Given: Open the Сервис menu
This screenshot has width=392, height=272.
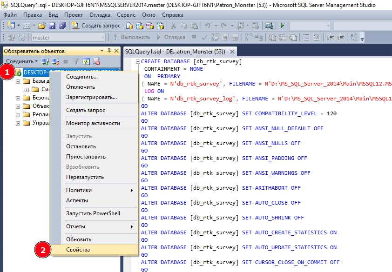Looking at the screenshot, I should coord(126,15).
